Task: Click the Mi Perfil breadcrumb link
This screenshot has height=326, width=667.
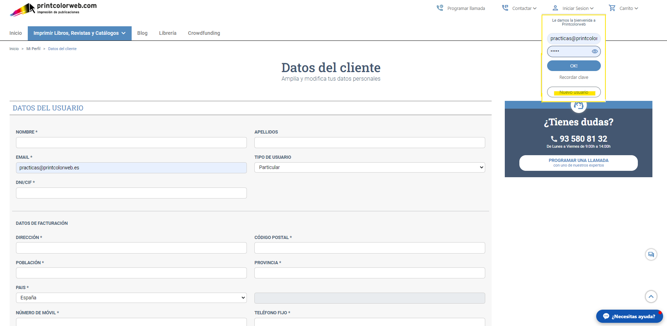Action: point(33,49)
